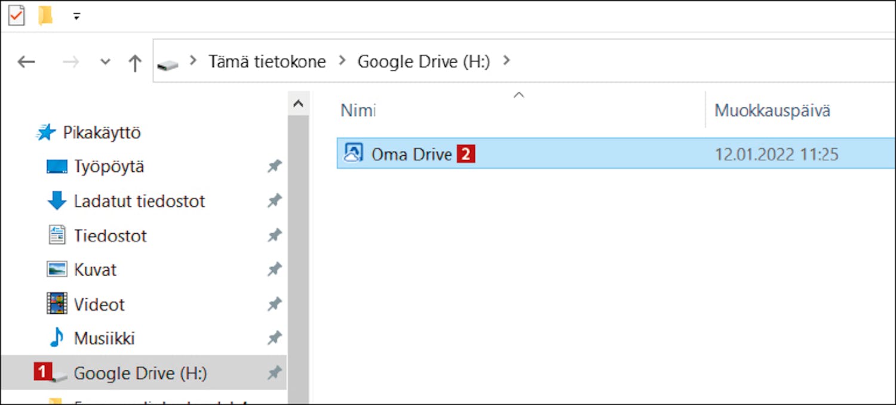This screenshot has width=896, height=405.
Task: Select the Oma Drive folder icon
Action: tap(353, 154)
